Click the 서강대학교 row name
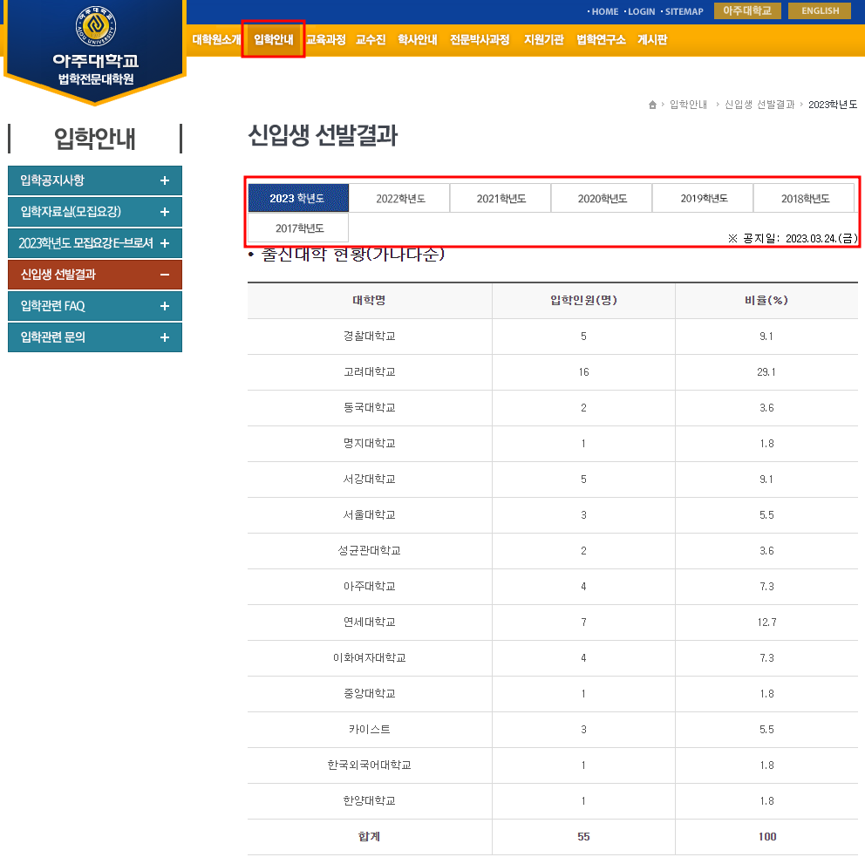Viewport: 865px width, 864px height. (x=369, y=479)
